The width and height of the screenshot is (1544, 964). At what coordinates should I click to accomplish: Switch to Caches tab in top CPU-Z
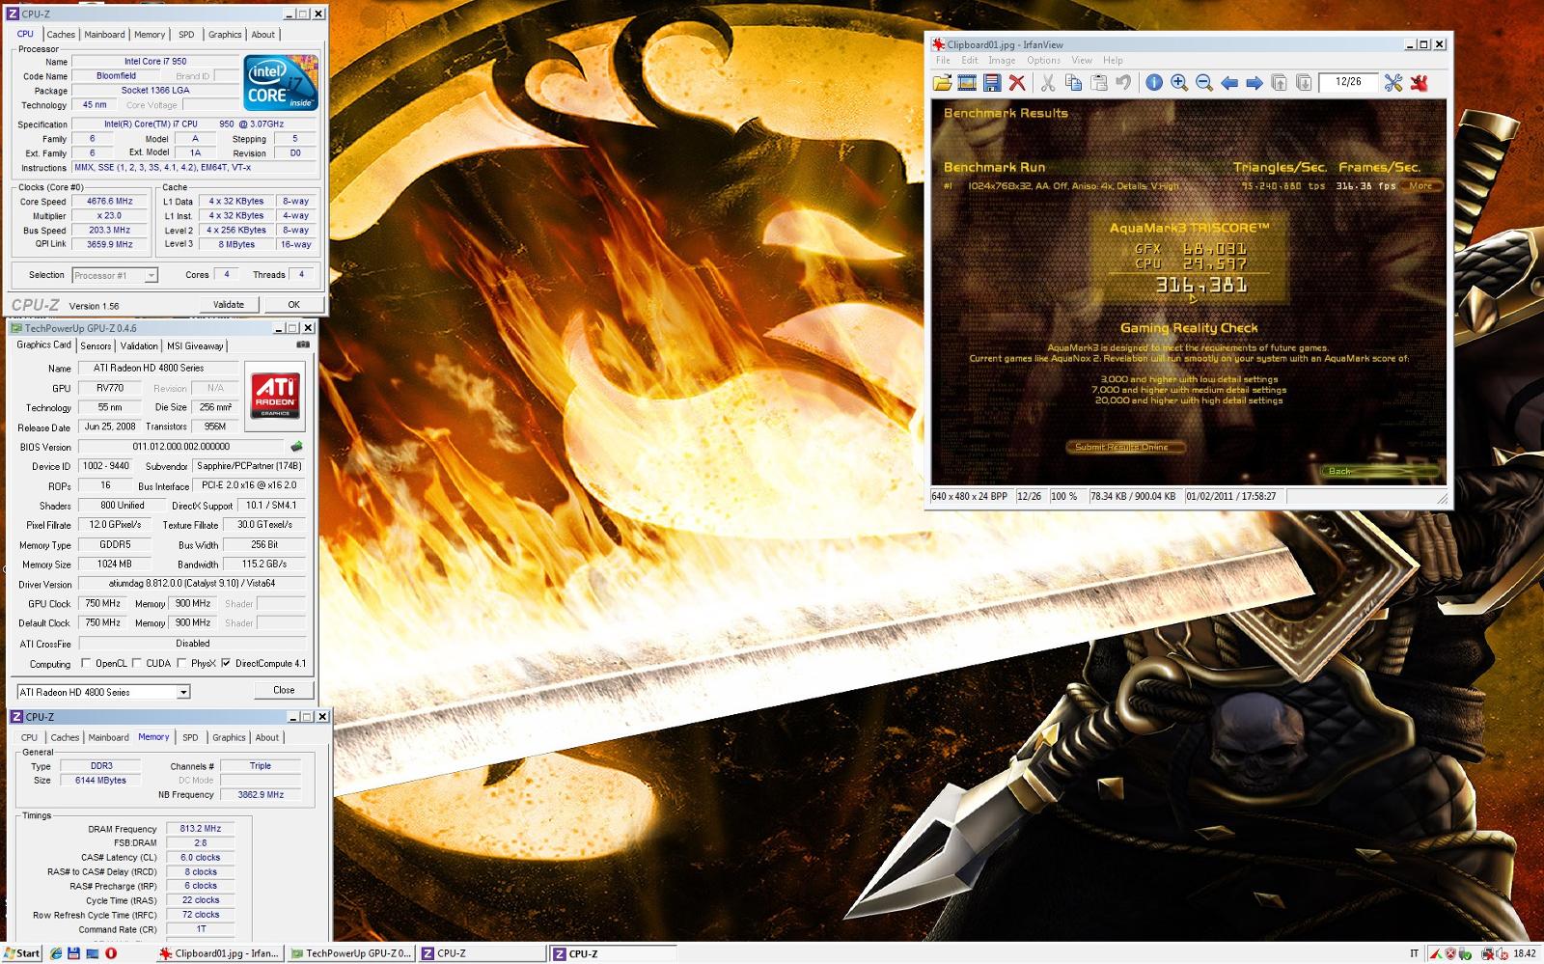tap(61, 35)
